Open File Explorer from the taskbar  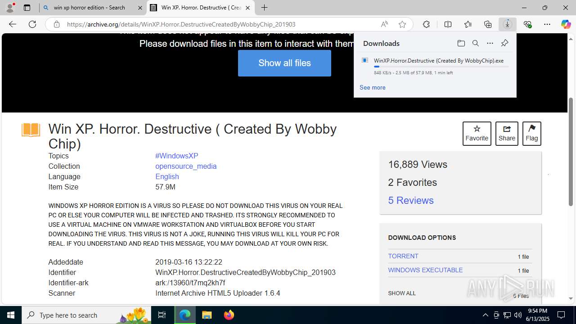tap(207, 315)
